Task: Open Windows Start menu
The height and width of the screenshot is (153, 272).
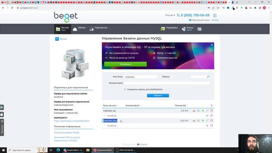Action: click(3, 150)
